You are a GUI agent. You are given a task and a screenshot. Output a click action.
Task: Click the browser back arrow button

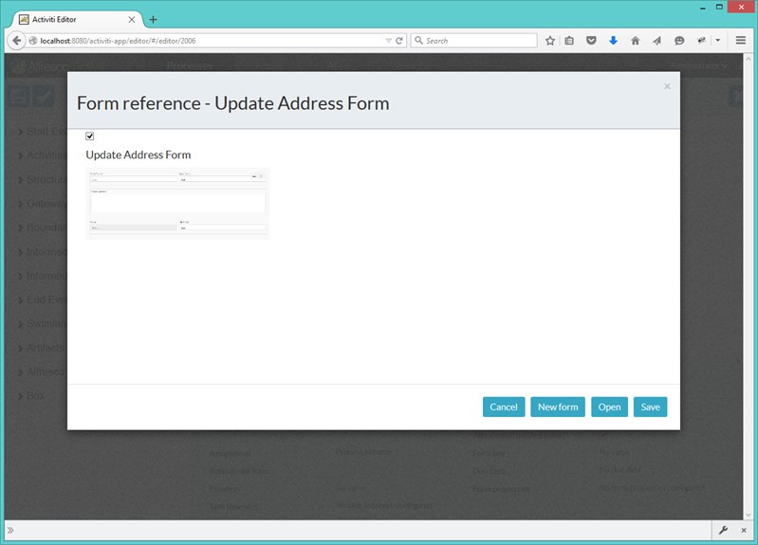pyautogui.click(x=16, y=41)
